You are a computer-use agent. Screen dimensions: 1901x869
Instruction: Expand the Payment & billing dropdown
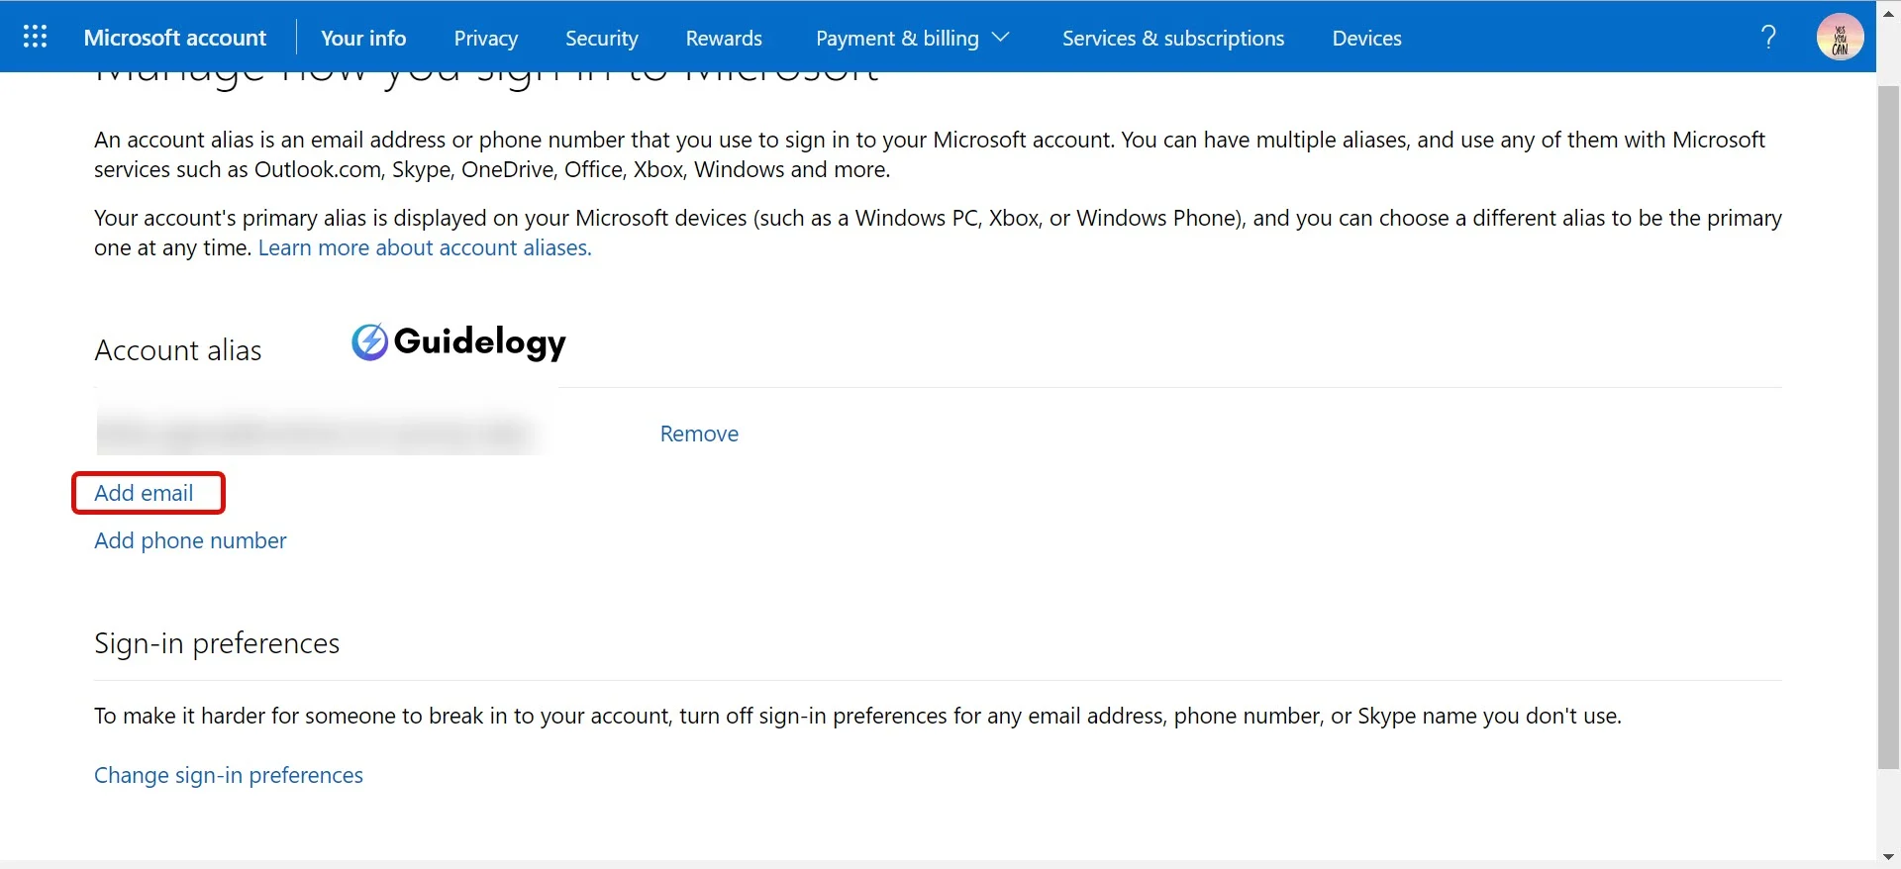point(913,38)
